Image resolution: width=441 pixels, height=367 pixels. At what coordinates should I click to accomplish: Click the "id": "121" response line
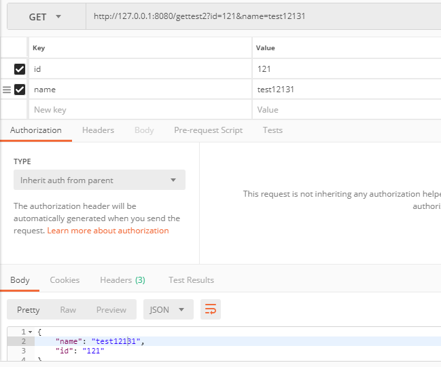80,351
